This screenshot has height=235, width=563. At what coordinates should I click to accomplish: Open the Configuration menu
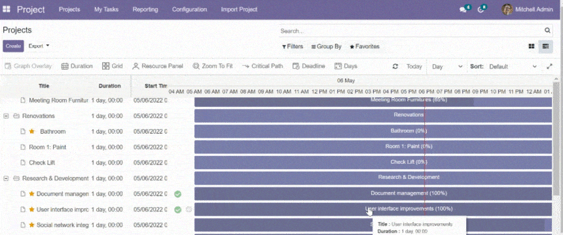click(x=189, y=10)
